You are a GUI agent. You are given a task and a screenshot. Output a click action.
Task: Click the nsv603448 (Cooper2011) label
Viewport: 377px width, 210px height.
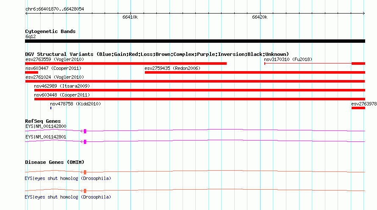(x=62, y=95)
